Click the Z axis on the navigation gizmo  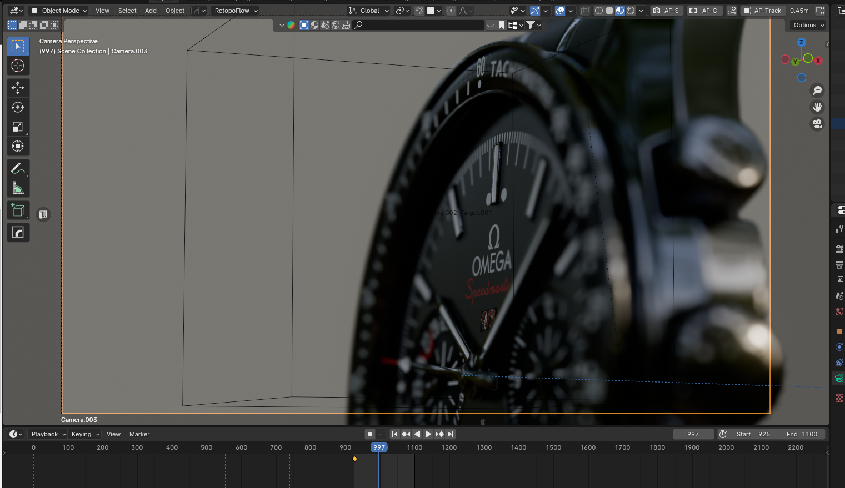[801, 42]
